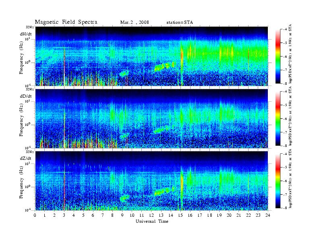The height and width of the screenshot is (247, 319).
Task: Click the "-4" value on dH/dt color scale
Action: point(285,29)
